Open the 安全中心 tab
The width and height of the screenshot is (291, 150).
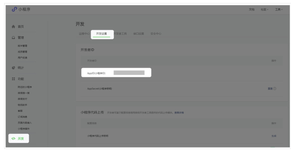pyautogui.click(x=156, y=34)
